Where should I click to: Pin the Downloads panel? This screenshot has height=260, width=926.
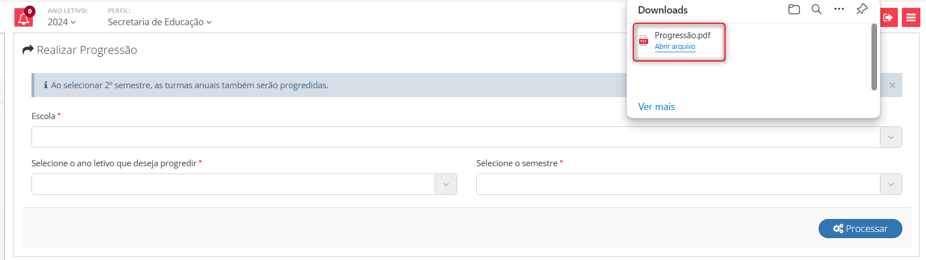[861, 10]
